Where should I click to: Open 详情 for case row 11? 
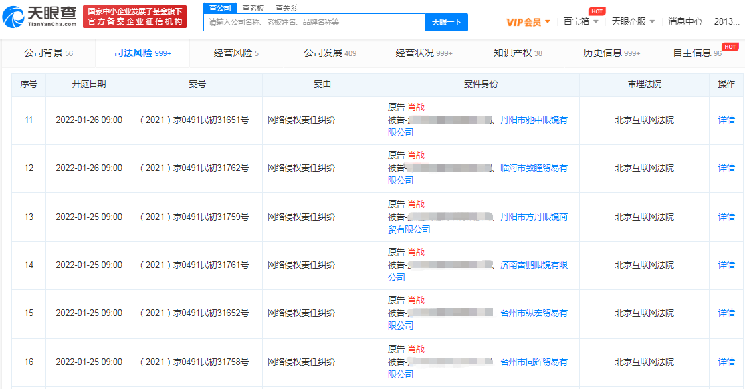tap(726, 120)
